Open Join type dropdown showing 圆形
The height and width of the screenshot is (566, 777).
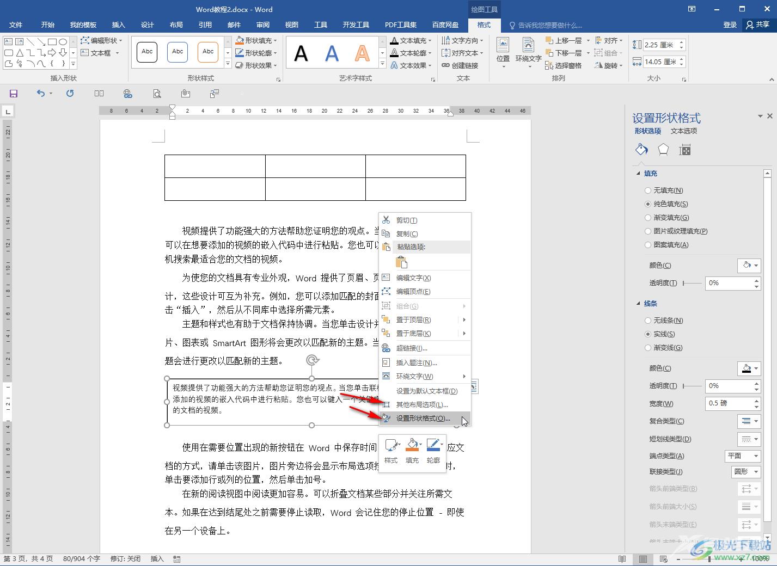[x=747, y=472]
